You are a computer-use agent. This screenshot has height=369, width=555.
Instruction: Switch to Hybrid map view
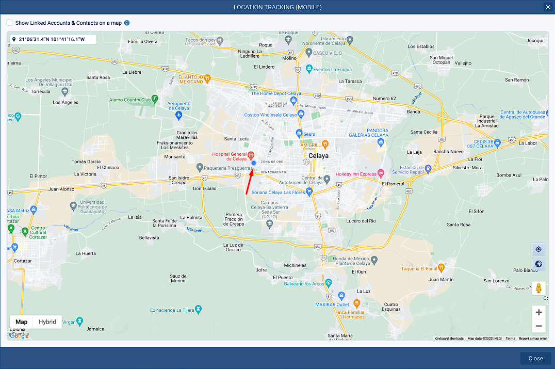tap(47, 322)
